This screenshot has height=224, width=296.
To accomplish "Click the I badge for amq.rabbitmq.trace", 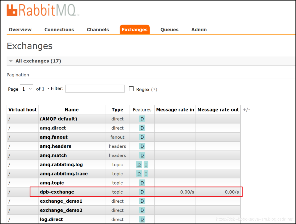I will pos(146,174).
